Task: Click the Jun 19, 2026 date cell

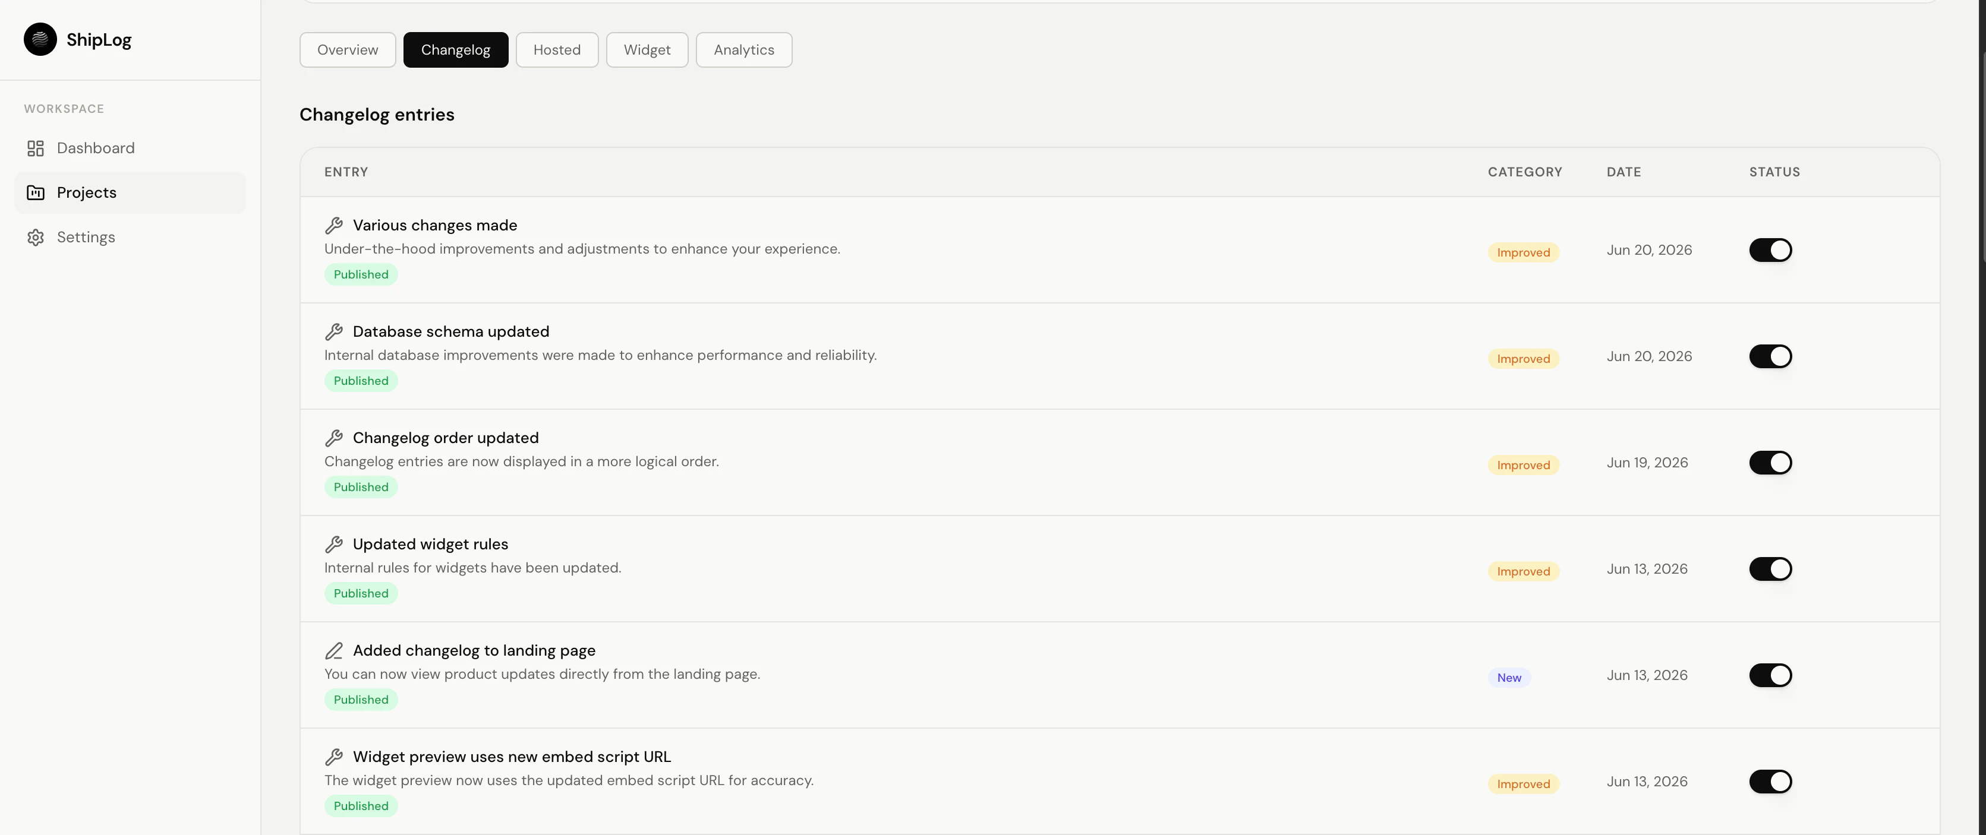Action: 1647,463
